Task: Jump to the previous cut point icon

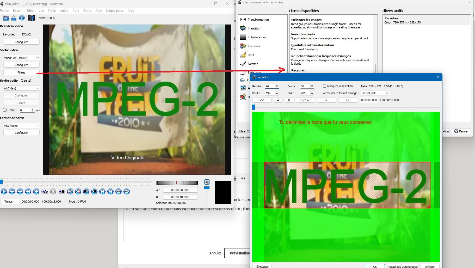Action: (x=70, y=191)
